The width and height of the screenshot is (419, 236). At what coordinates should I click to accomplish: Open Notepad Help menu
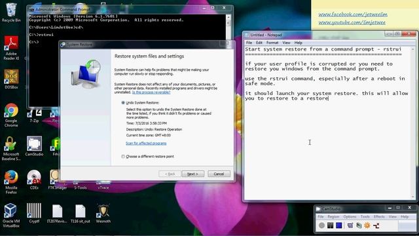(299, 43)
